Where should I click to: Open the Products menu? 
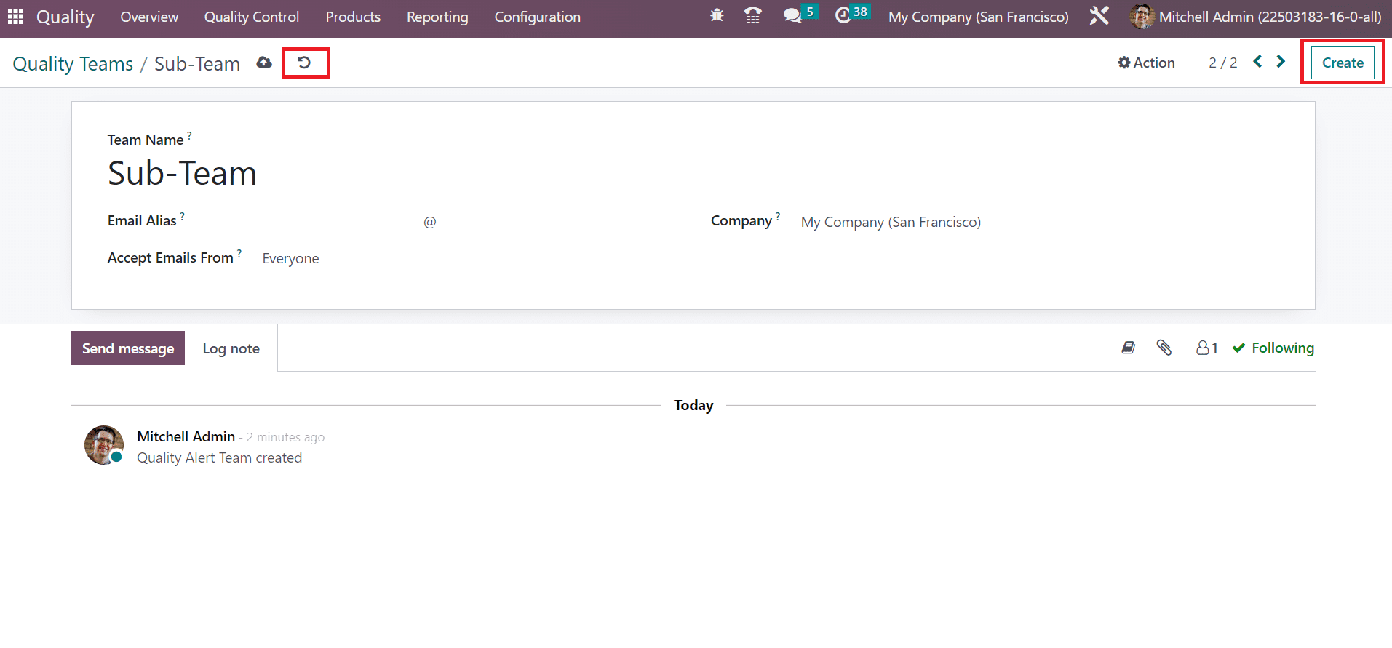tap(353, 17)
